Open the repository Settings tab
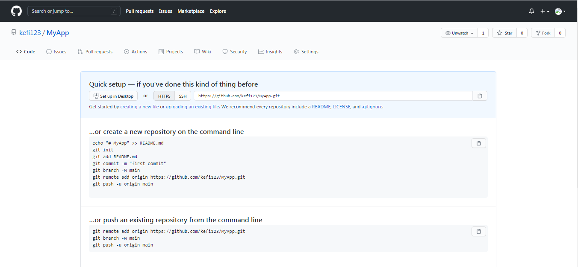 click(306, 52)
